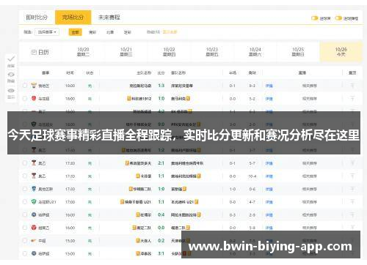Click the 3:1 score in the 15:00 row
The width and height of the screenshot is (367, 265).
coord(161,253)
